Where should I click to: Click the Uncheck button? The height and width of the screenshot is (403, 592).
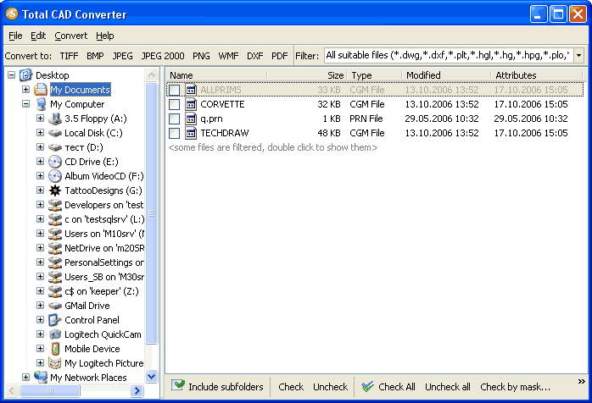[x=331, y=387]
